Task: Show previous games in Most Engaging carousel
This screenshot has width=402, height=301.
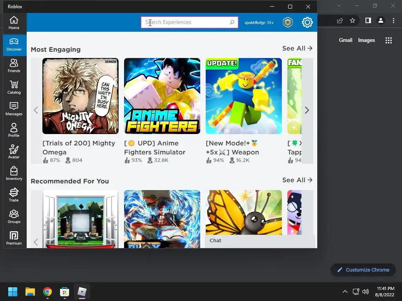Action: (36, 110)
